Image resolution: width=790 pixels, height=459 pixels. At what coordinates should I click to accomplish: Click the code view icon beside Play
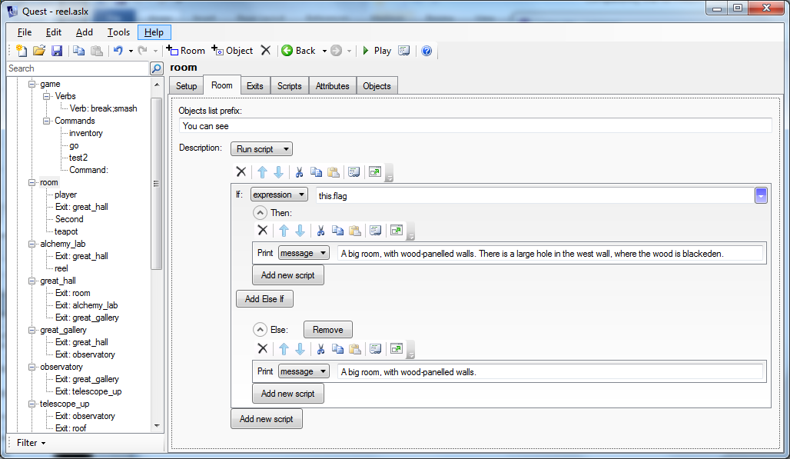(404, 51)
